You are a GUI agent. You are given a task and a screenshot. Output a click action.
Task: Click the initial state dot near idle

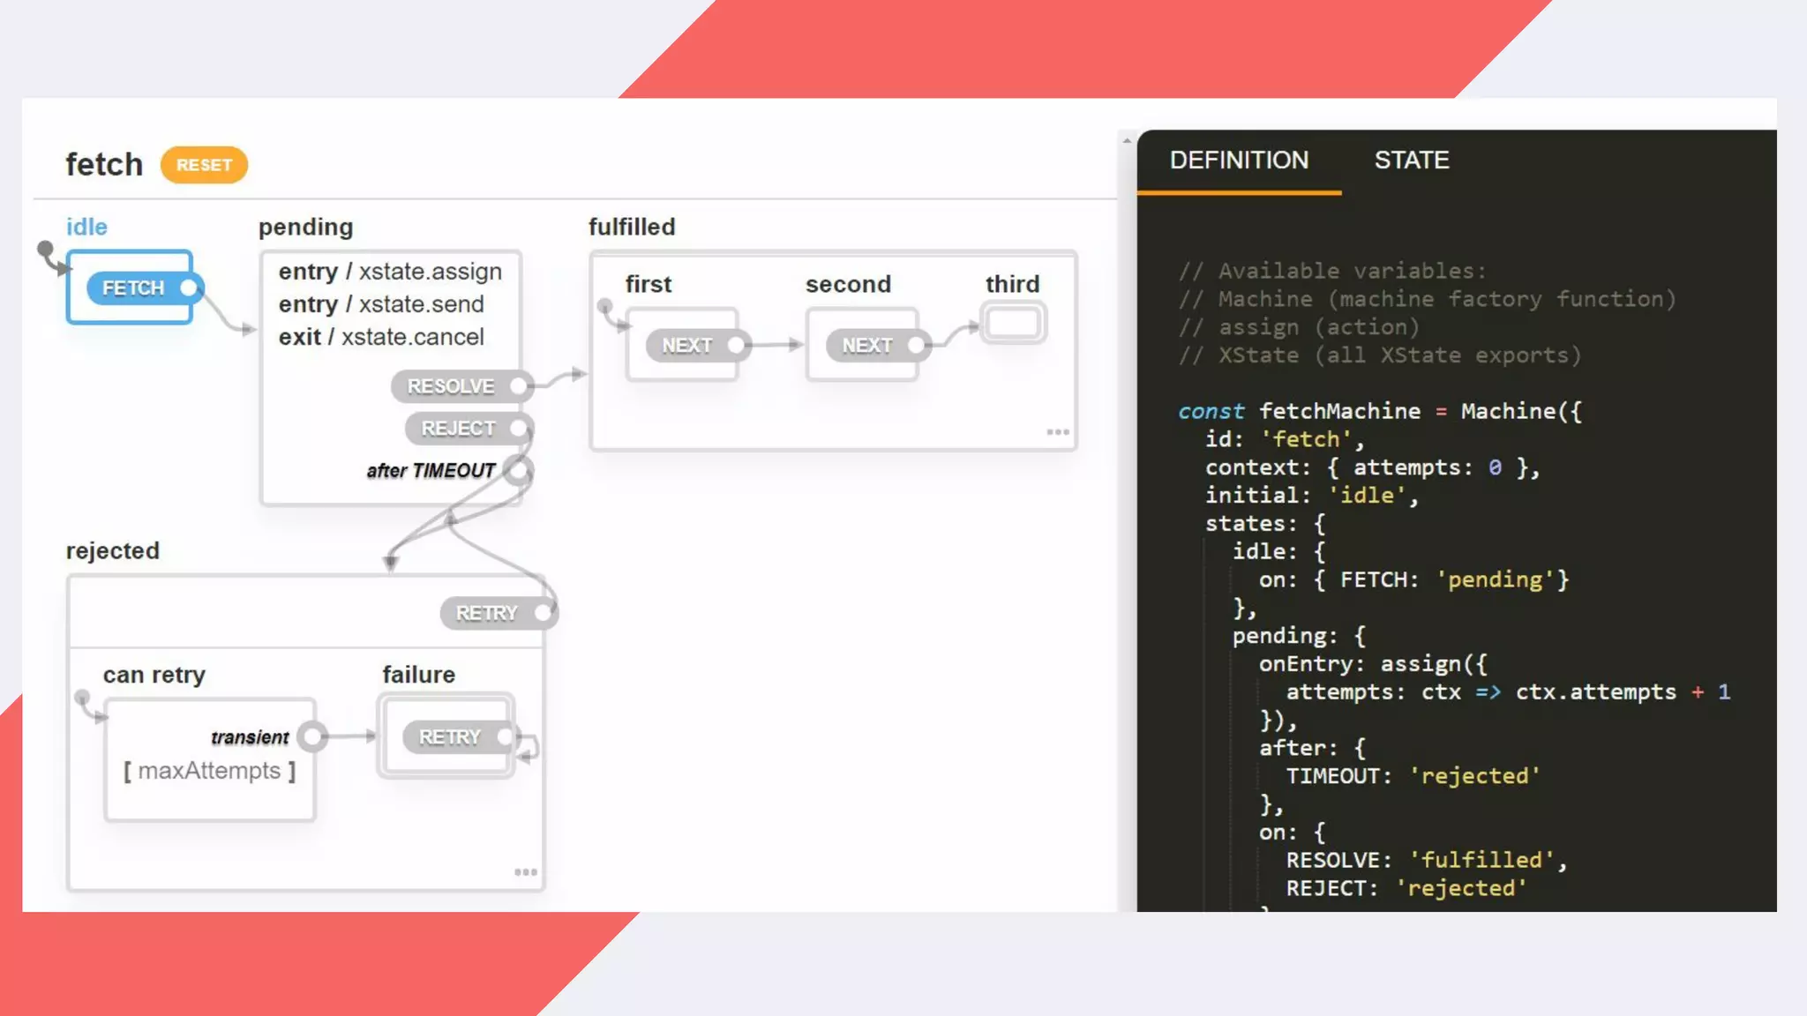[45, 249]
